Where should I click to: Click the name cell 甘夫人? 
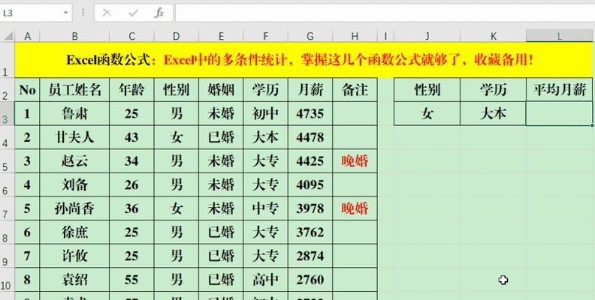pos(74,137)
